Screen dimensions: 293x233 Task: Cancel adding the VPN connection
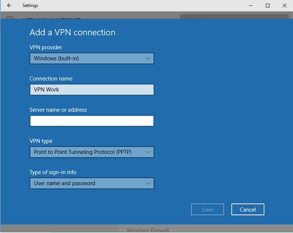[248, 210]
